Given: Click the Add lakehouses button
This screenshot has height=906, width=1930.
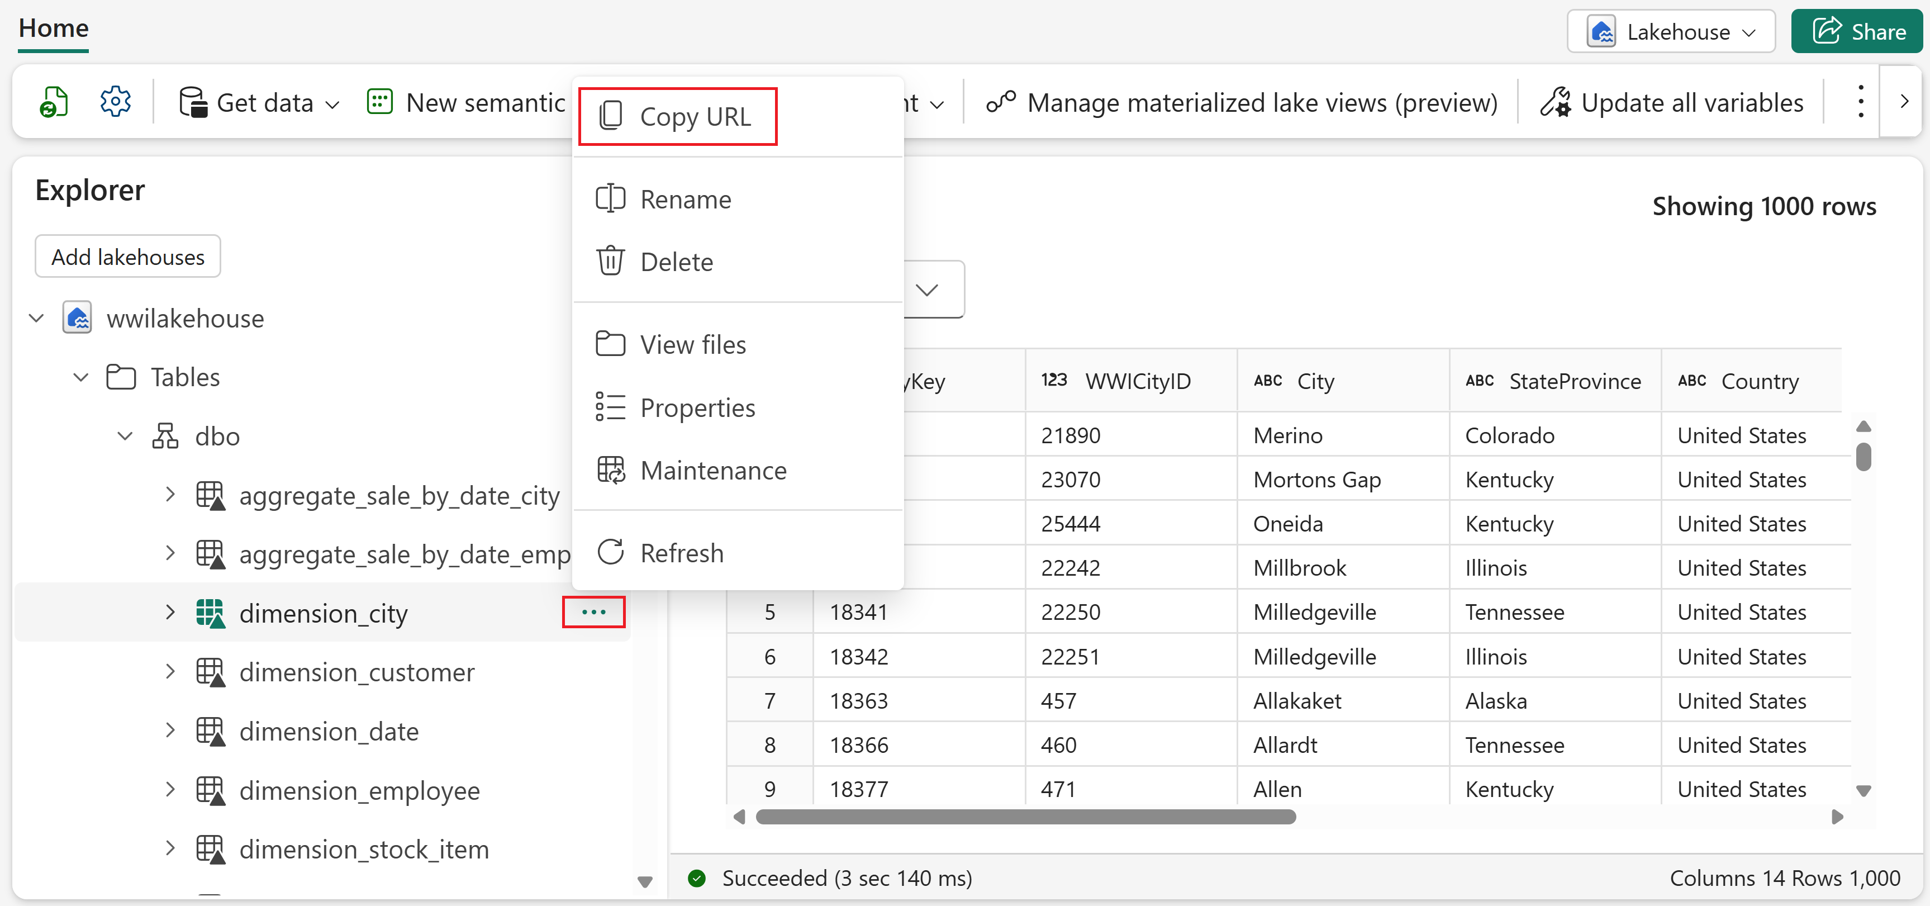Looking at the screenshot, I should (127, 257).
